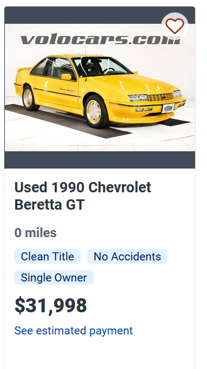
Task: Click the car's rear wheel
Action: tap(29, 98)
